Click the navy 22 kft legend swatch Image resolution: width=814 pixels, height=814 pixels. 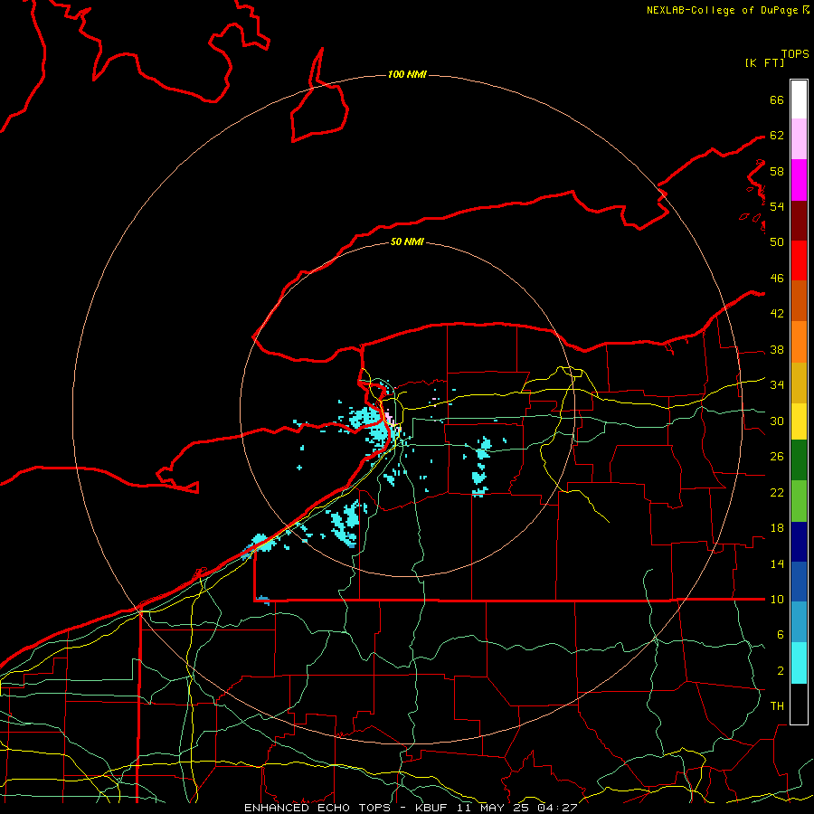tap(799, 542)
